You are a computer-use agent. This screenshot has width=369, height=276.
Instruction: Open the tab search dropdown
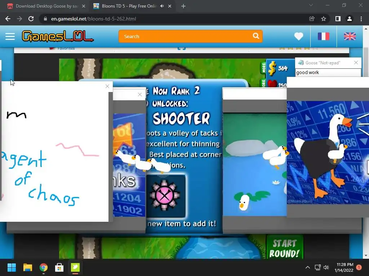pyautogui.click(x=311, y=5)
